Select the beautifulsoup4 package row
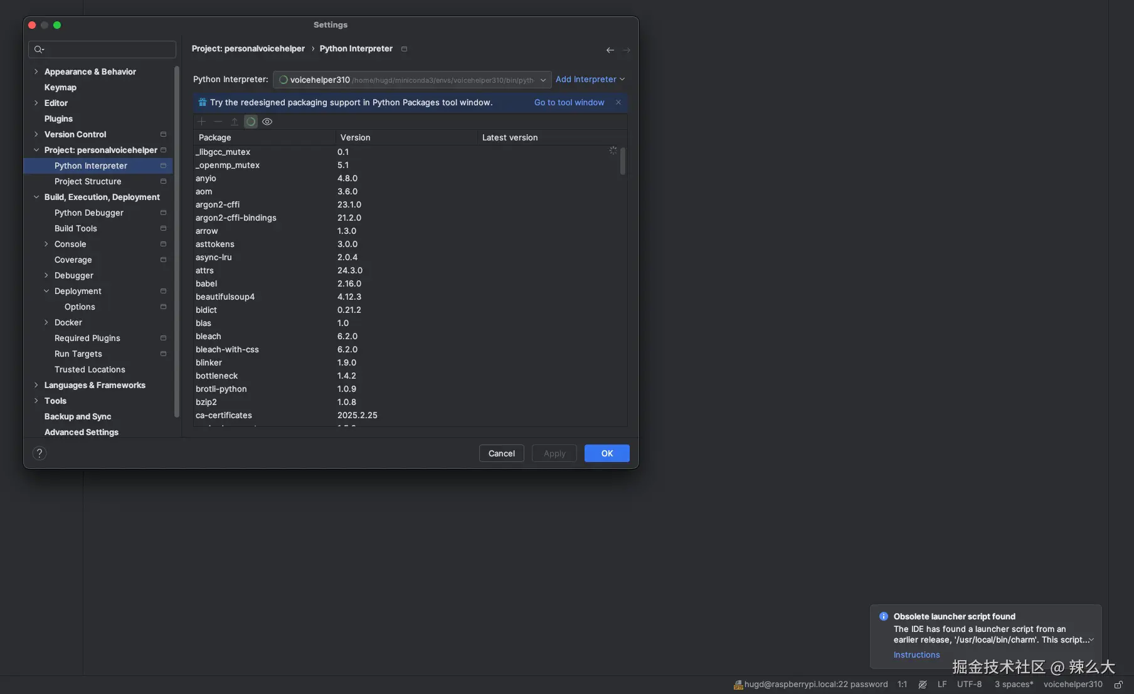 click(x=410, y=297)
